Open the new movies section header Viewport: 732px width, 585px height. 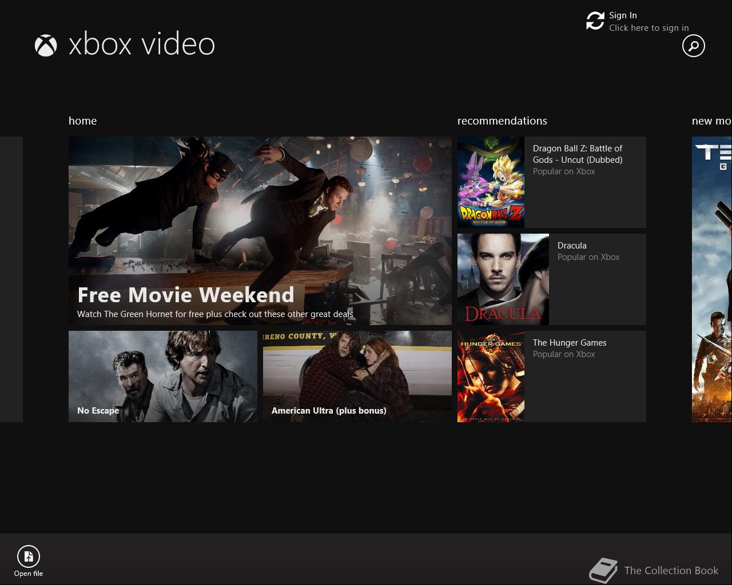pos(711,121)
